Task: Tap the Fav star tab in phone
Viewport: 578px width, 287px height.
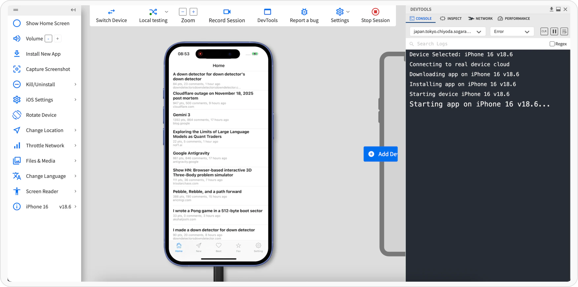Action: pyautogui.click(x=239, y=248)
